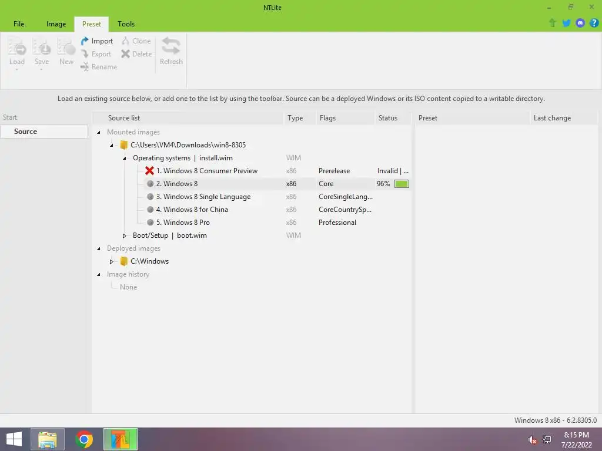Click the win8-8305 folder icon
The width and height of the screenshot is (602, 451).
coord(123,145)
